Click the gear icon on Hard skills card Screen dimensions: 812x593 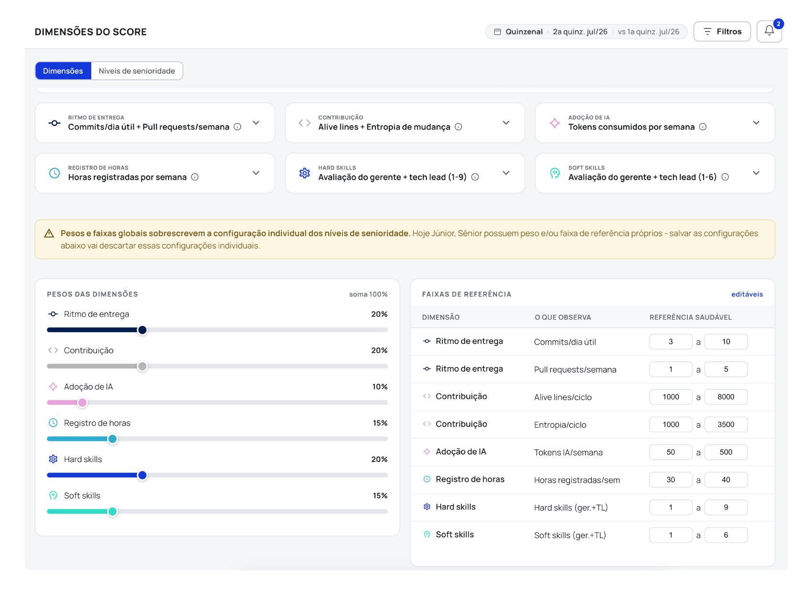[305, 173]
